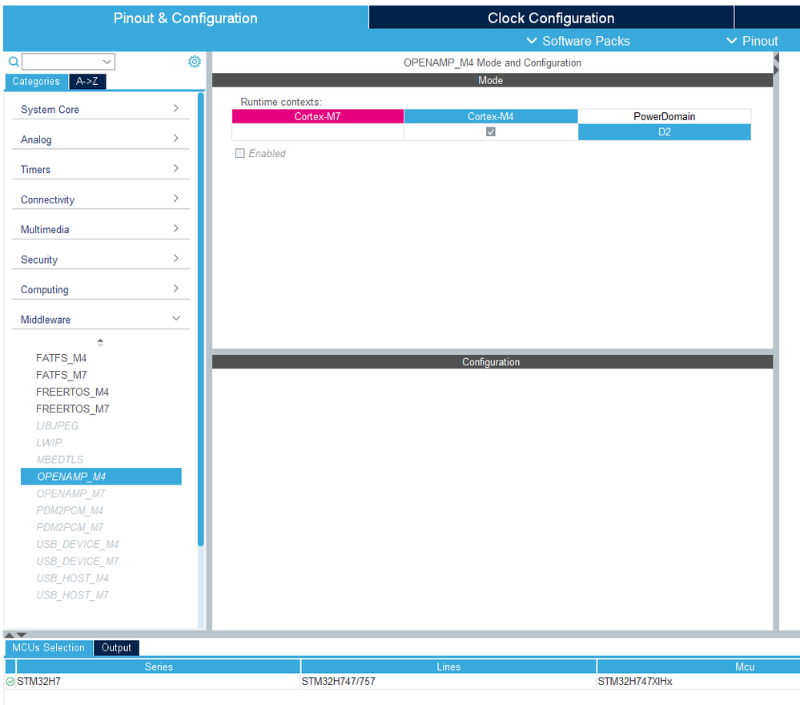Select PDM2PCM_M7 middleware item
Viewport: 800px width, 705px height.
pyautogui.click(x=70, y=527)
